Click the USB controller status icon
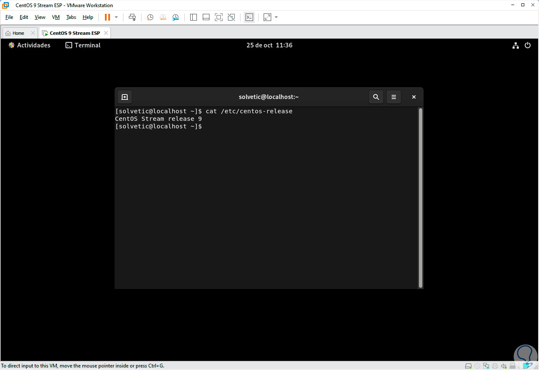Viewport: 539px width, 370px height. pyautogui.click(x=513, y=366)
